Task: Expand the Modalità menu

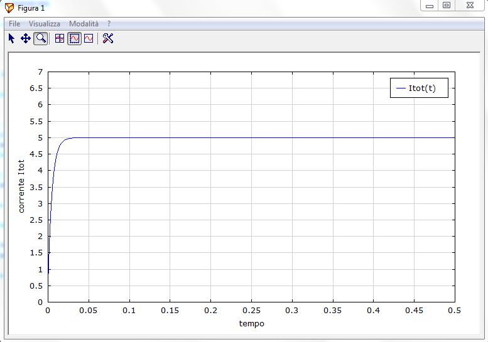Action: point(84,23)
